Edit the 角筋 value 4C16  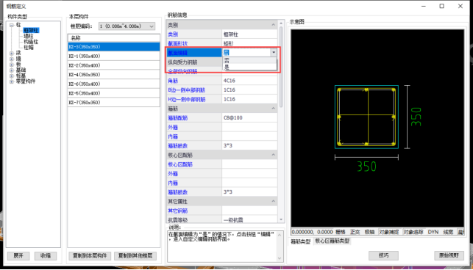coord(249,81)
